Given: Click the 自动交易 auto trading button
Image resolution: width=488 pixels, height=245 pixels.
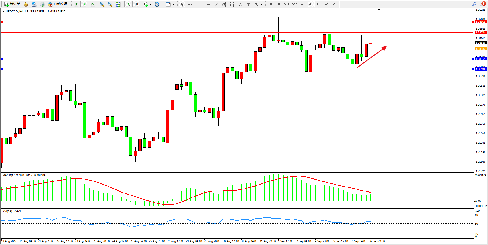Looking at the screenshot, I should [x=58, y=4].
